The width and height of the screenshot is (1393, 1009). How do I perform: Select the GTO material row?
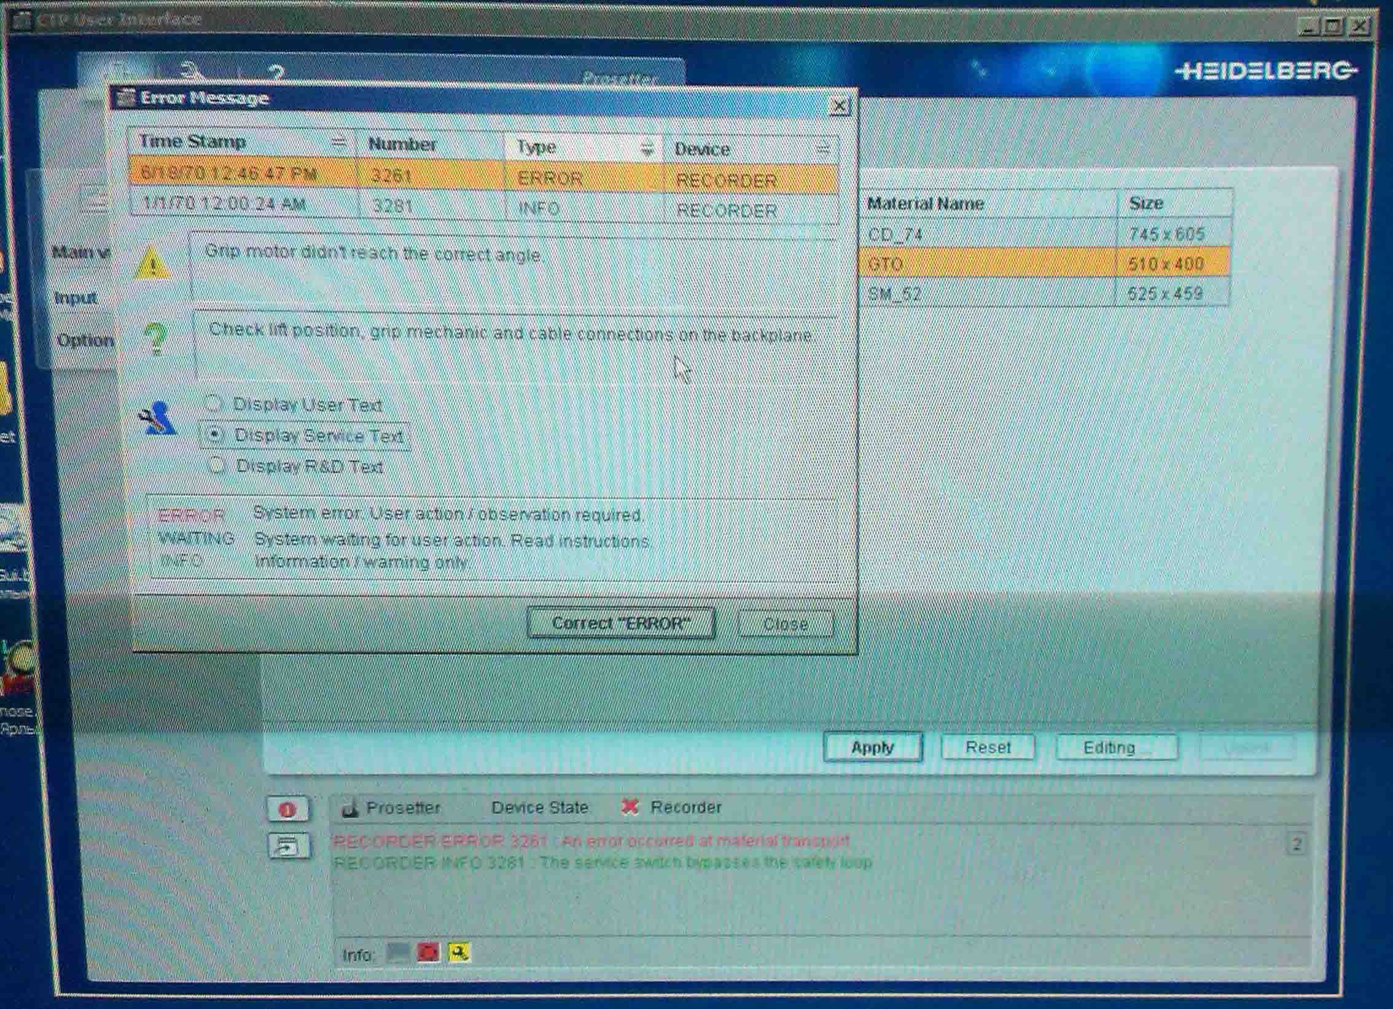click(x=1045, y=264)
